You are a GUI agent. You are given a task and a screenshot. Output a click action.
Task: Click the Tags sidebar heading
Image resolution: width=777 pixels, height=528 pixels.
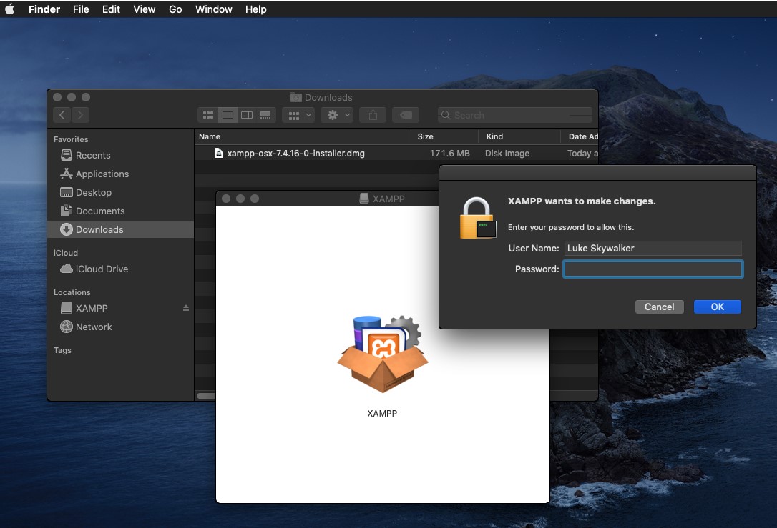[62, 350]
